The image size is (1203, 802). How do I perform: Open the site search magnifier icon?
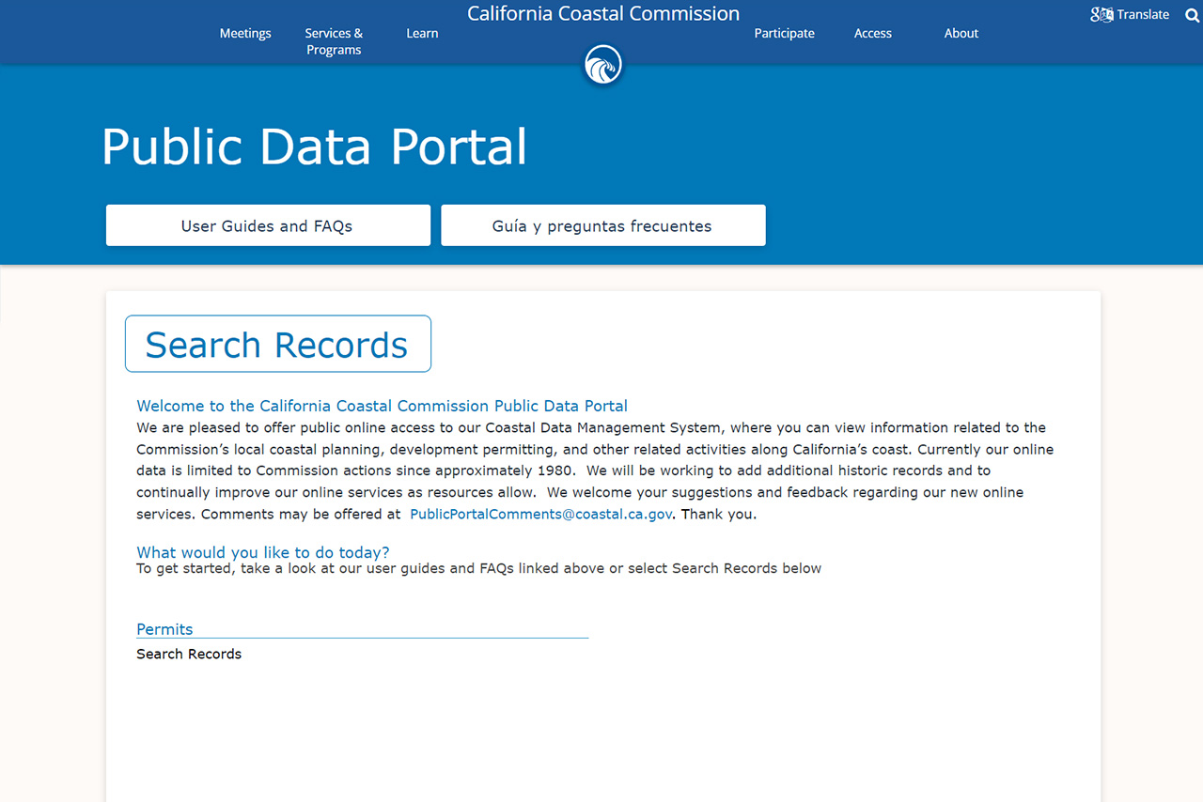pyautogui.click(x=1193, y=15)
